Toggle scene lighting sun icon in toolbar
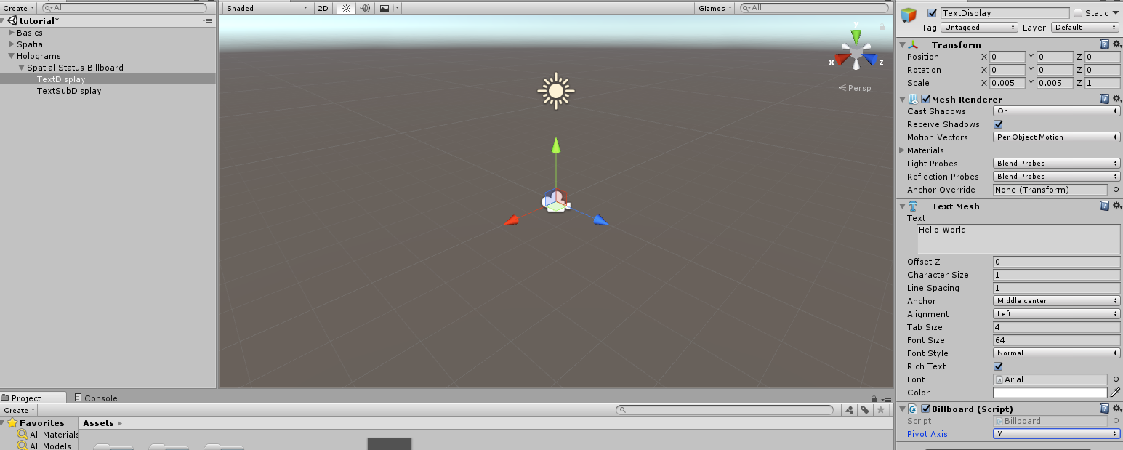This screenshot has height=450, width=1123. 346,8
